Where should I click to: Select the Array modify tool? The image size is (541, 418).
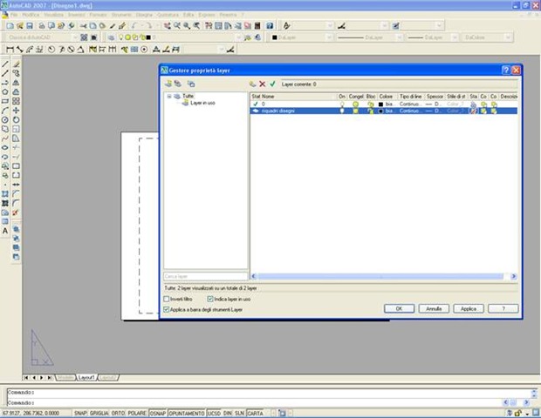16,101
